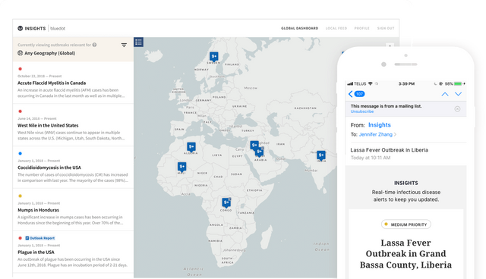Viewport: 486px width, 279px height.
Task: Click the 'October 22, 2018 — Present' date
Action: tap(39, 76)
